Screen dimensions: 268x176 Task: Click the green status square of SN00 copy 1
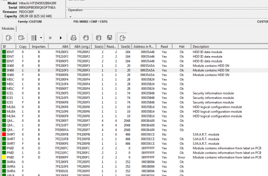(4, 70)
